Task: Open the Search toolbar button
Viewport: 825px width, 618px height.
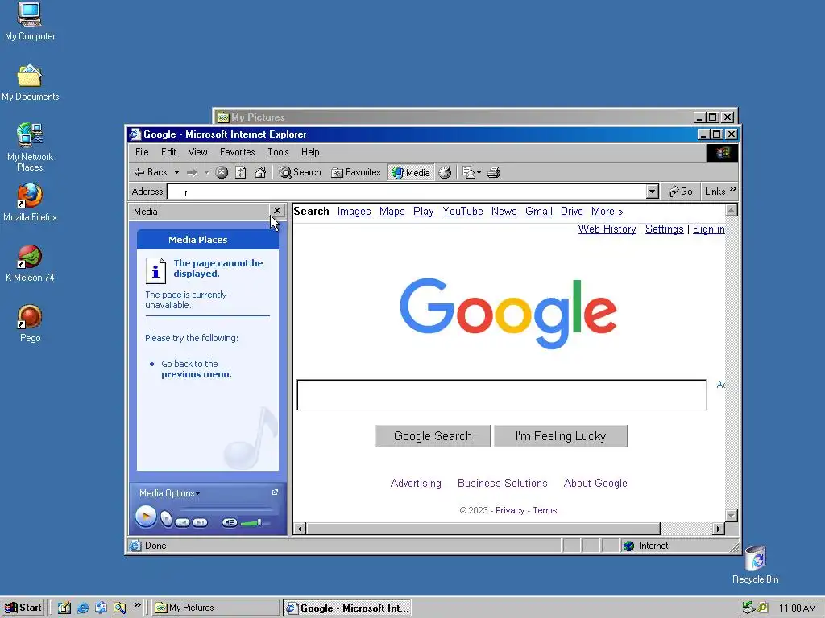Action: [300, 172]
